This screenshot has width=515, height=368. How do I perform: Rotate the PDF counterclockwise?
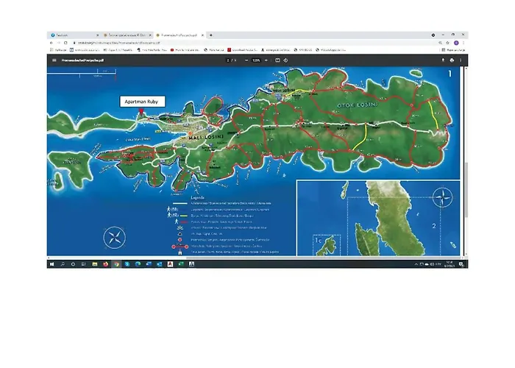tap(285, 60)
